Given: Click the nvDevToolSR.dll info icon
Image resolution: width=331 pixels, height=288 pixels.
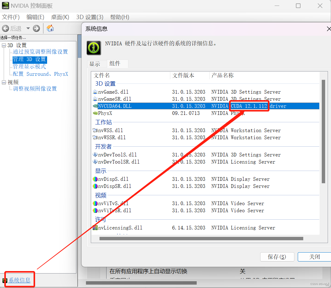Looking at the screenshot, I should point(95,162).
